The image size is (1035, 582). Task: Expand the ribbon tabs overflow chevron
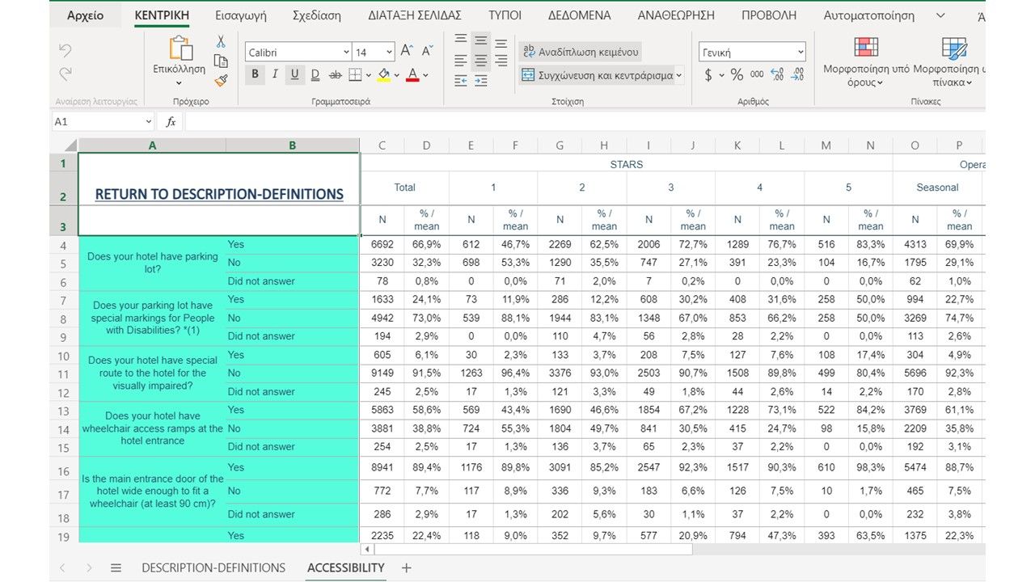click(x=940, y=15)
